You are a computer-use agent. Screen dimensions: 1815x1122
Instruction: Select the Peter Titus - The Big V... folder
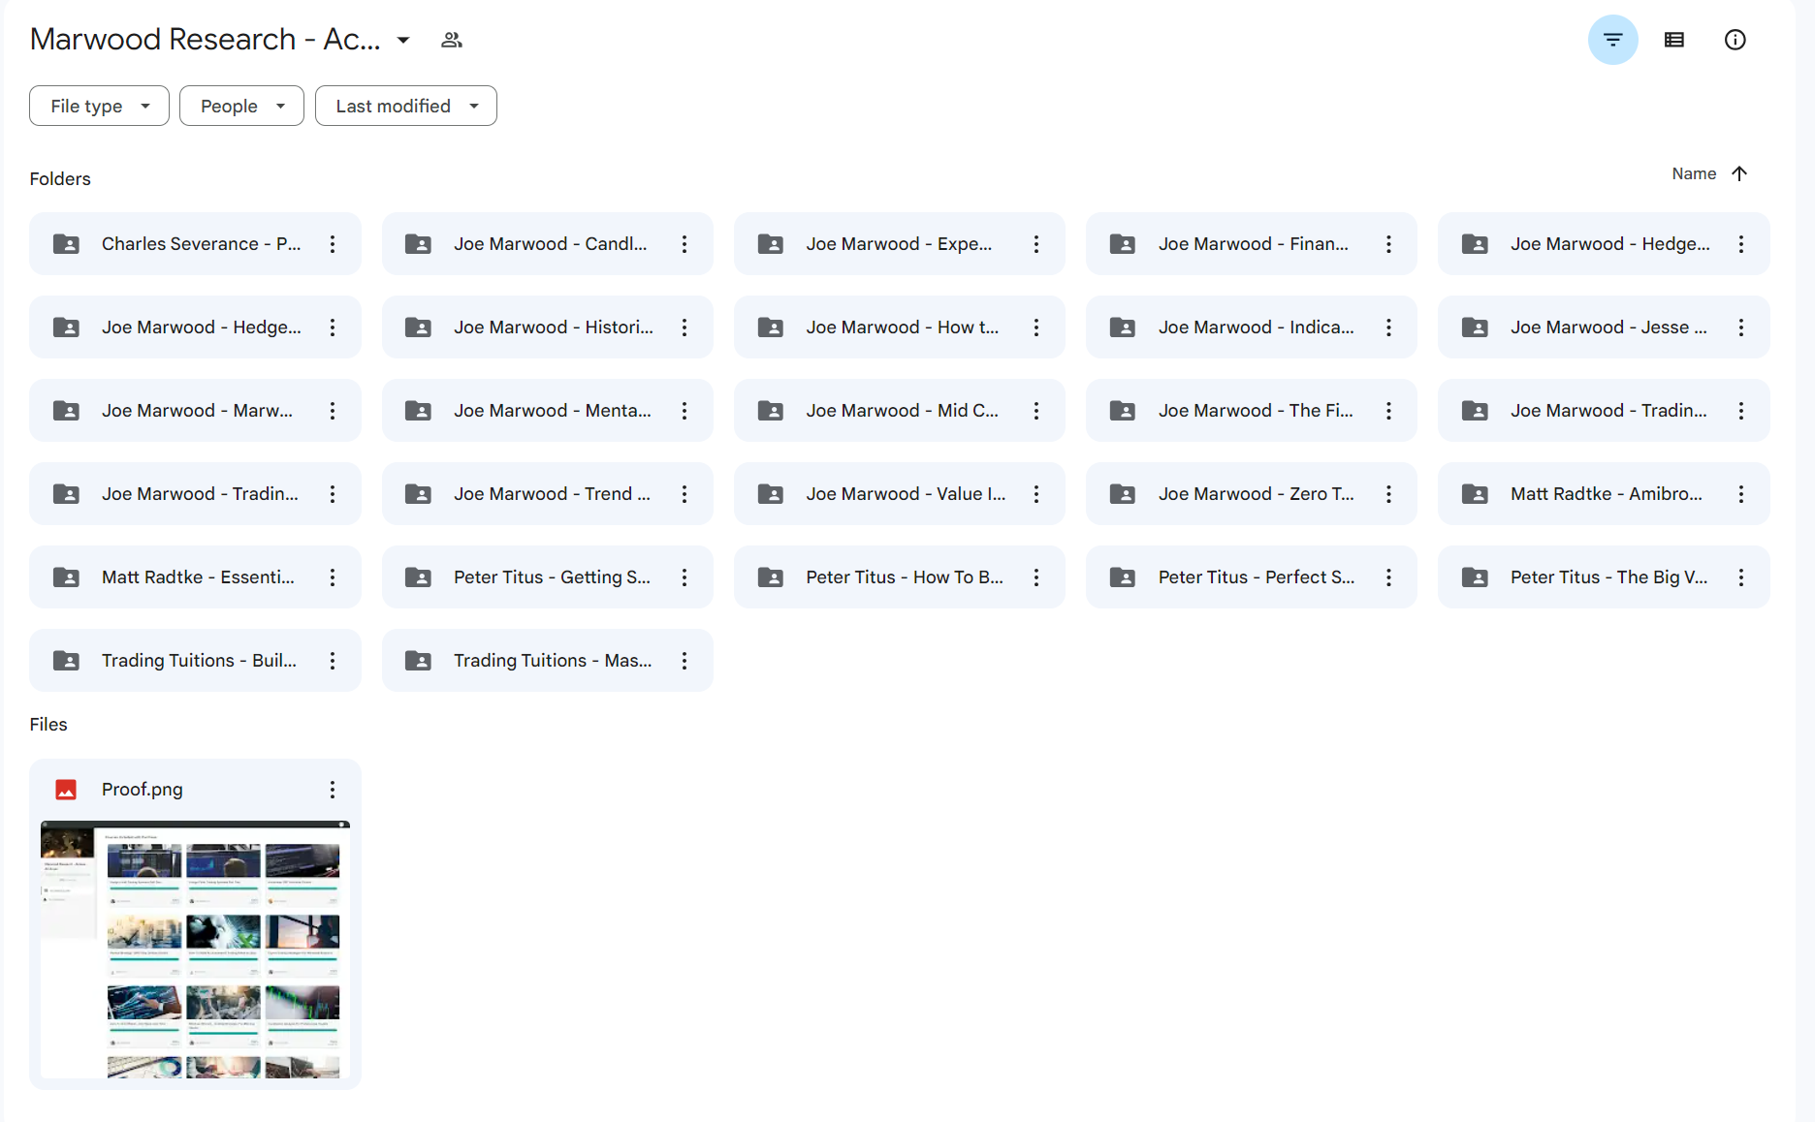coord(1604,577)
